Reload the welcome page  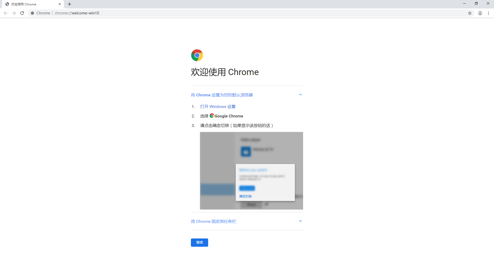(22, 13)
